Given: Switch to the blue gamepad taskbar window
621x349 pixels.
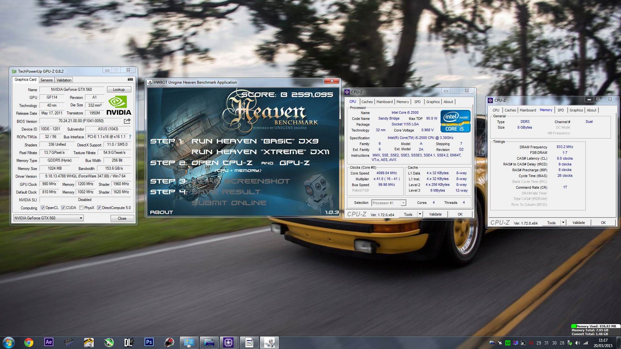Looking at the screenshot, I should (x=209, y=343).
